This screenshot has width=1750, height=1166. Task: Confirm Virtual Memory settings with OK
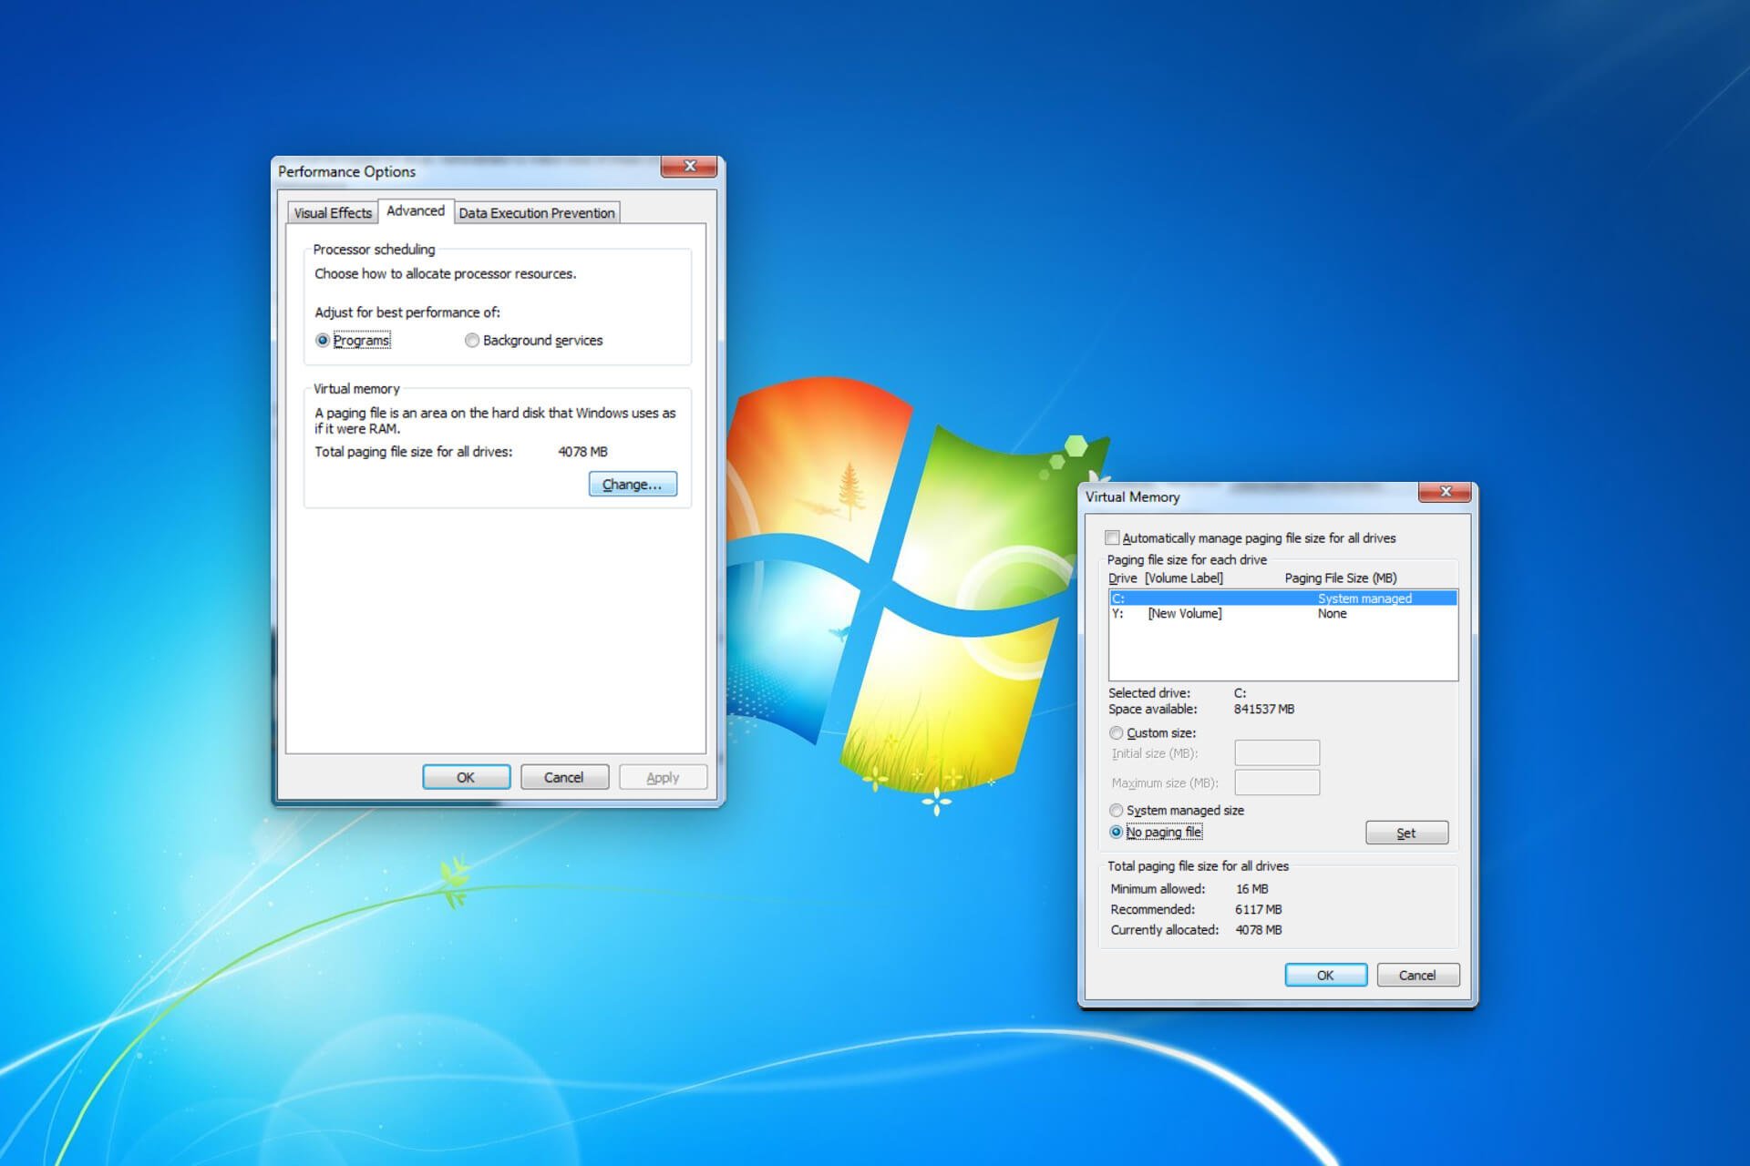point(1325,975)
